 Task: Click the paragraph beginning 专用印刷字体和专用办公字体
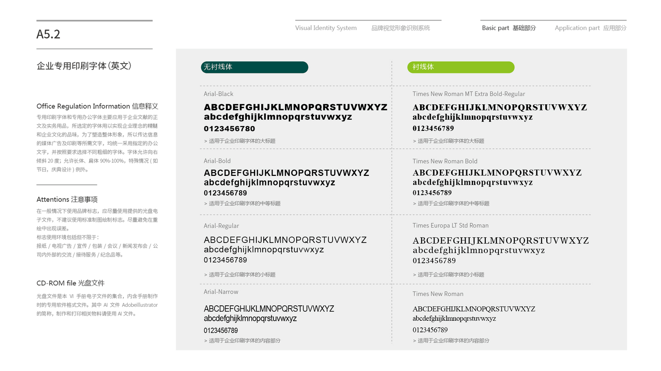tap(97, 143)
